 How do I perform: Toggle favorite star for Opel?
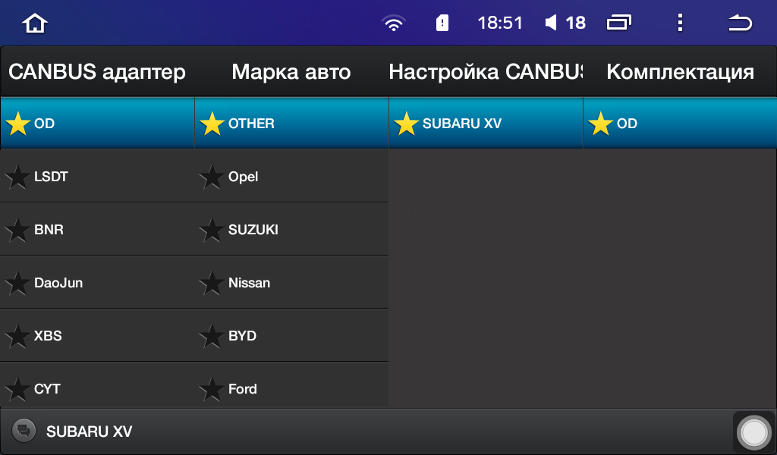point(212,177)
